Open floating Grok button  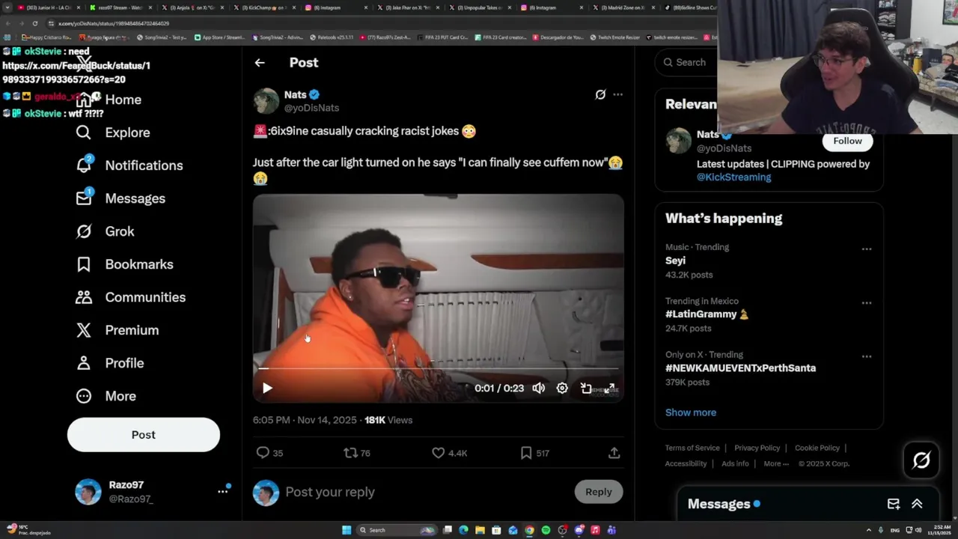[x=921, y=460]
